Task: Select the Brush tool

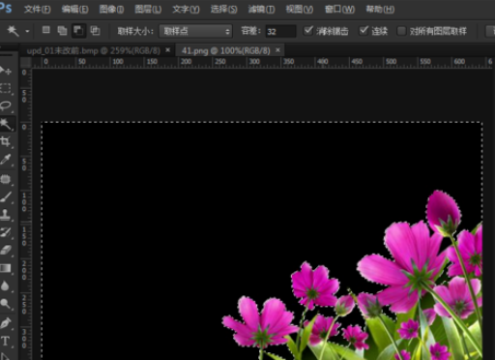Action: [x=6, y=196]
